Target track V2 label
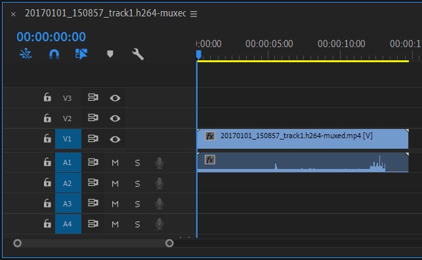422x260 pixels. [68, 119]
